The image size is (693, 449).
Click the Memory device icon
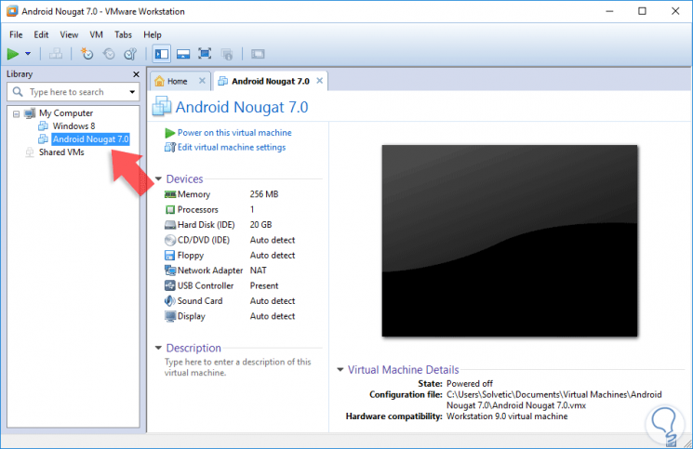pos(170,194)
